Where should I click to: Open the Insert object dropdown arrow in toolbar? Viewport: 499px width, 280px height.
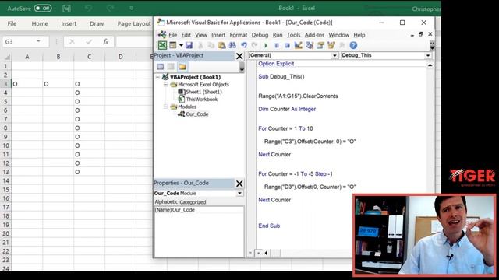coord(181,45)
